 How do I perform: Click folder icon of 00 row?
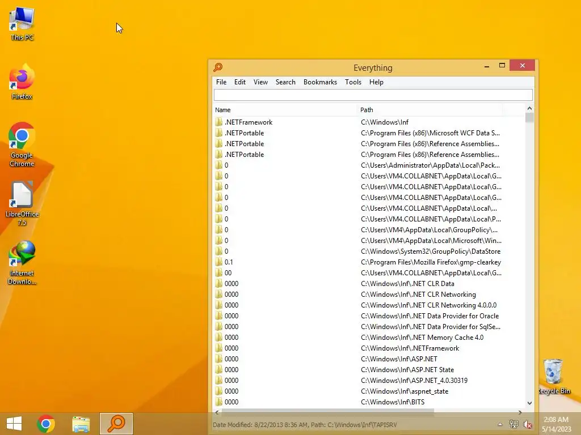tap(219, 272)
